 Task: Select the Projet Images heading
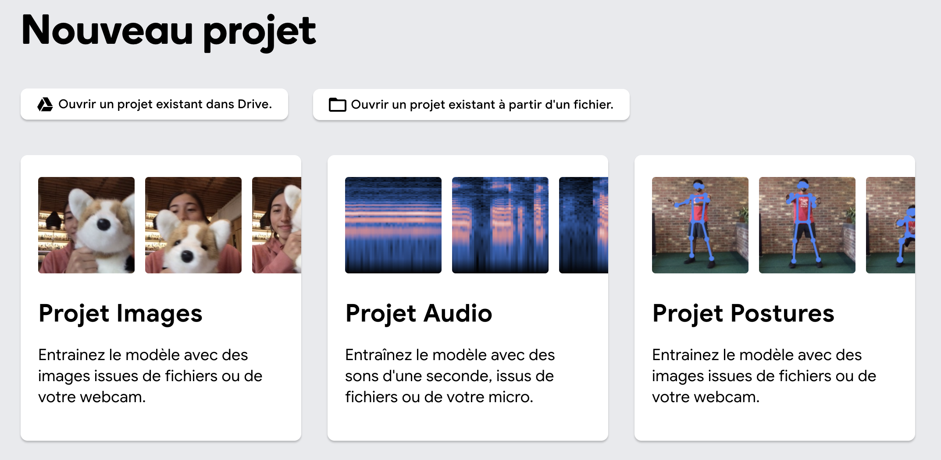[121, 313]
